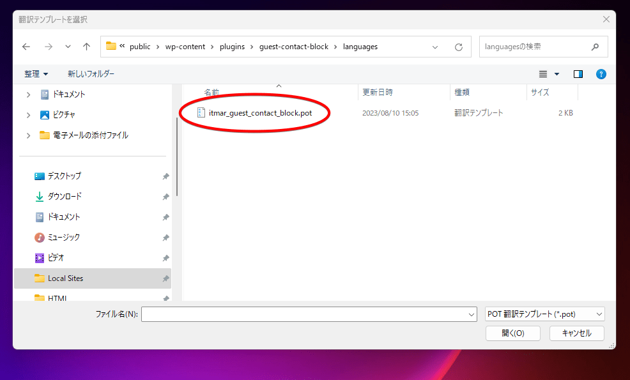Go up one folder level
This screenshot has width=630, height=380.
86,47
